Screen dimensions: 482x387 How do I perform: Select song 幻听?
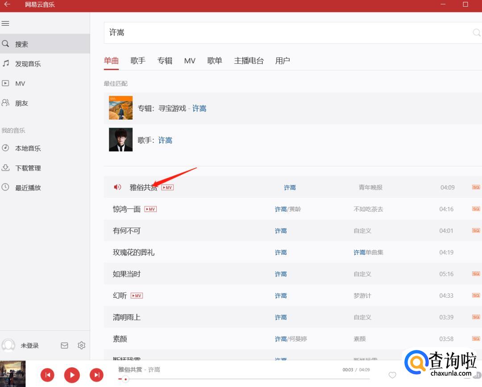[120, 295]
